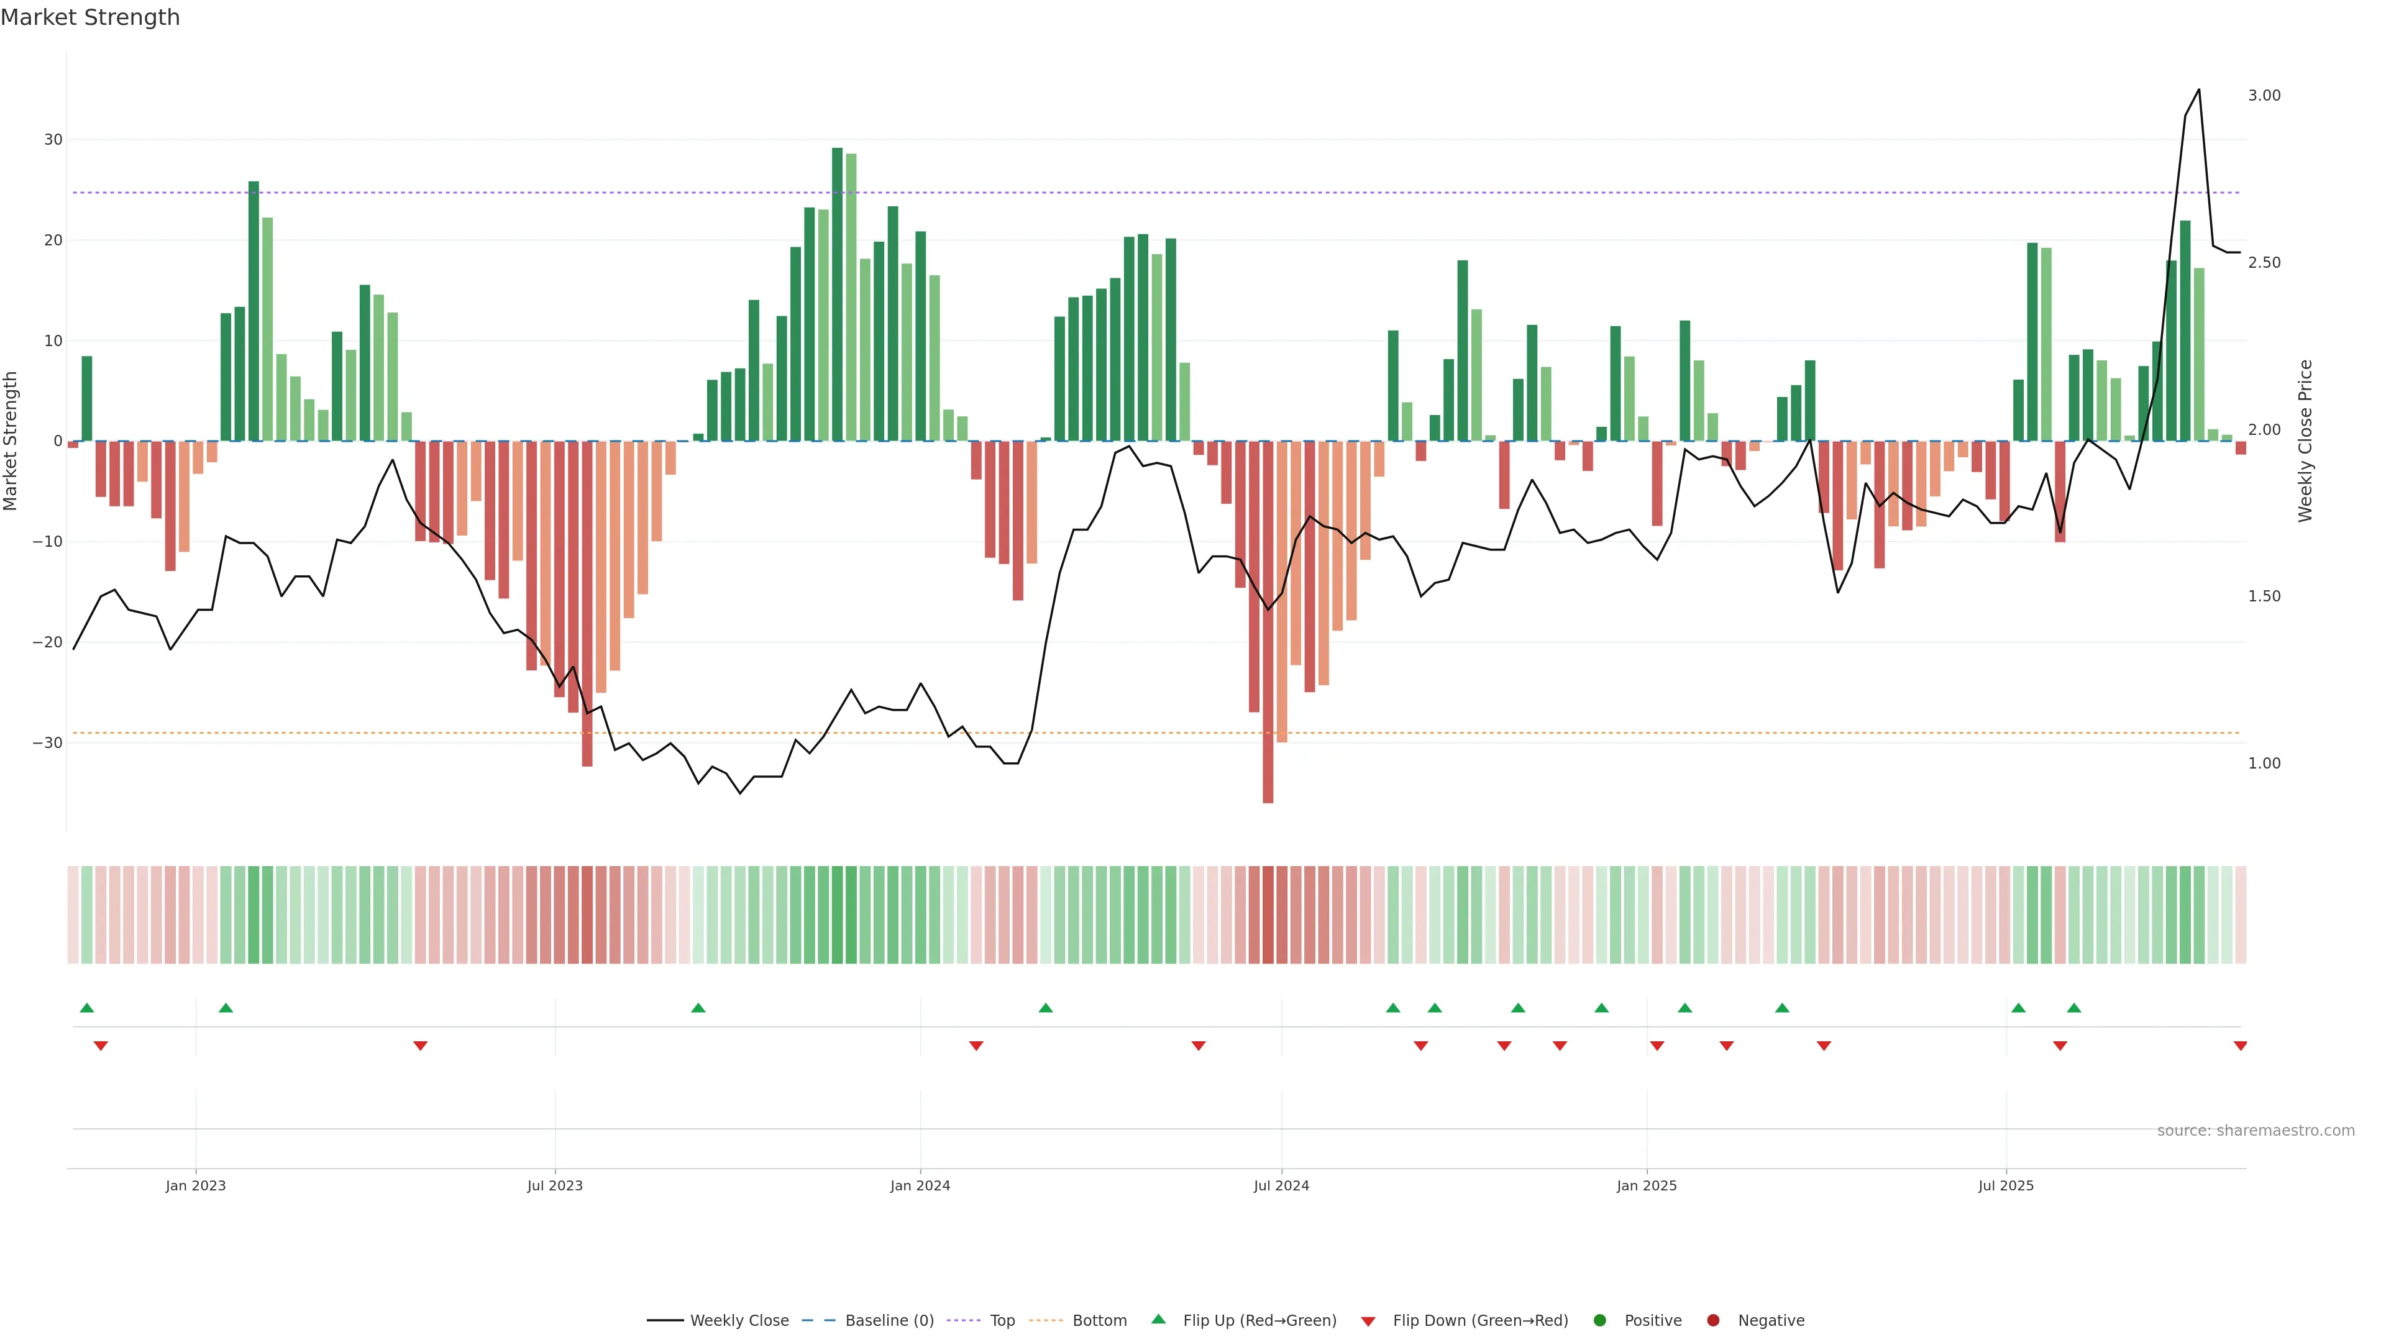Click the first green flip-up marker

click(87, 1008)
